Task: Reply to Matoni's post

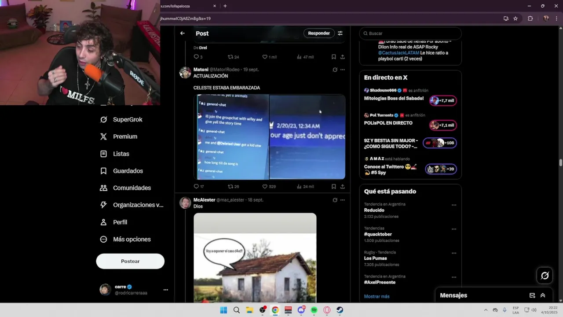Action: point(199,187)
